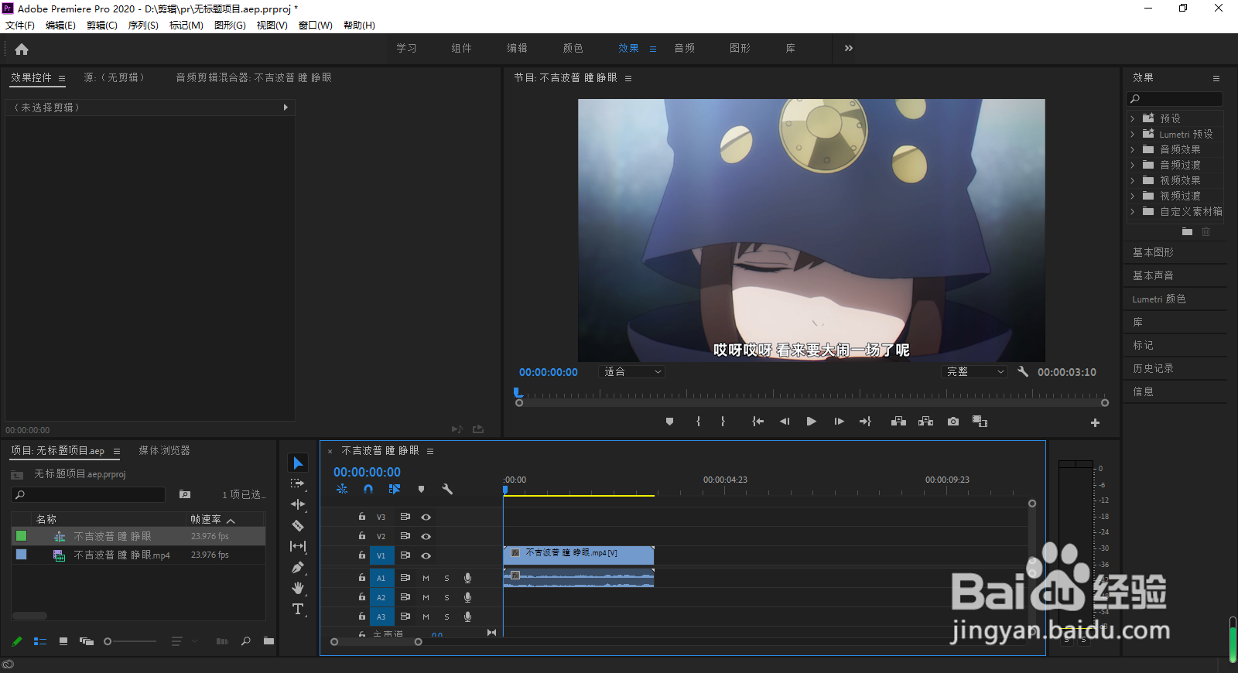Step back one frame

pos(785,422)
